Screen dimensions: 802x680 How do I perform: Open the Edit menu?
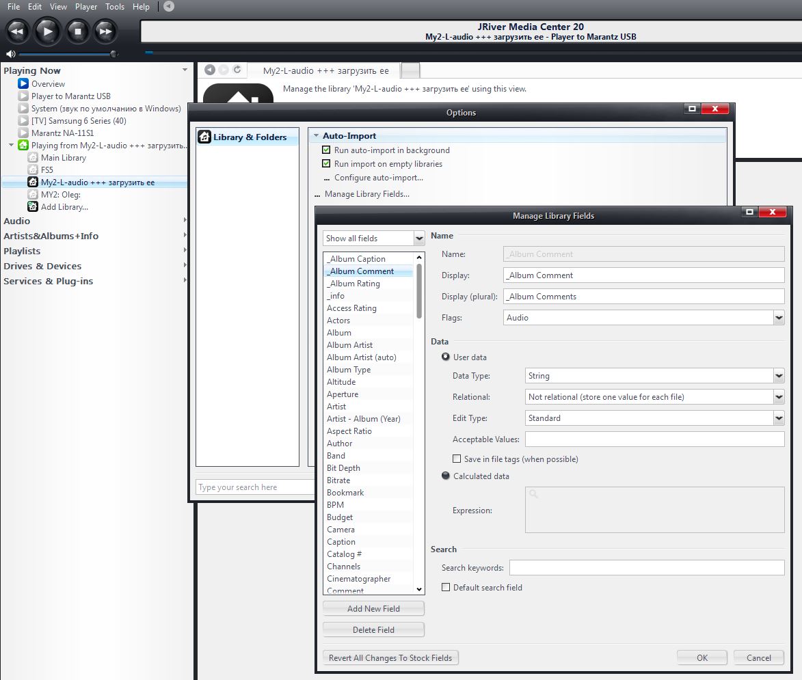pos(35,7)
